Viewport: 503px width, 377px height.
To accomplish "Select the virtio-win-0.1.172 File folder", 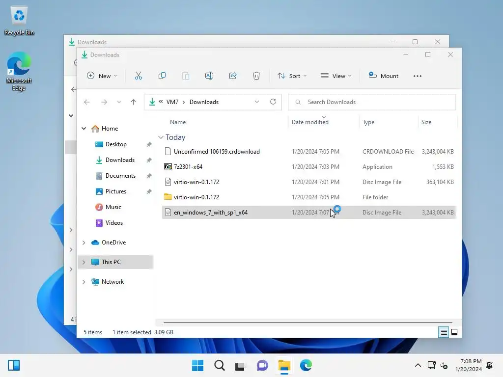I will [x=309, y=197].
